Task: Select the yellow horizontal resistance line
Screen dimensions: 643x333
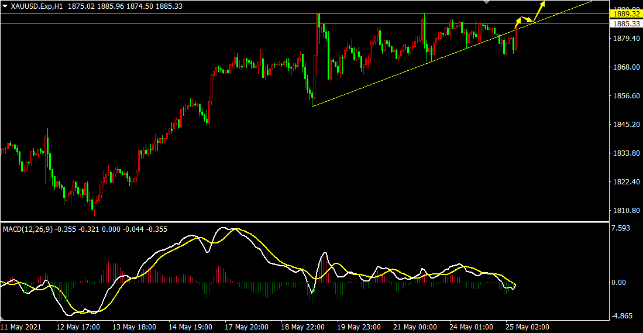Action: coord(176,13)
